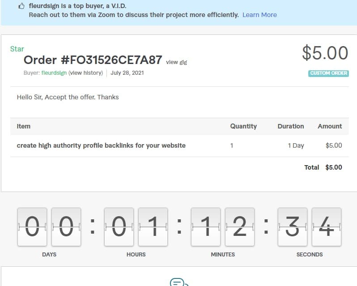Click the minutes flip digit showing 2
357x286 pixels.
point(240,226)
